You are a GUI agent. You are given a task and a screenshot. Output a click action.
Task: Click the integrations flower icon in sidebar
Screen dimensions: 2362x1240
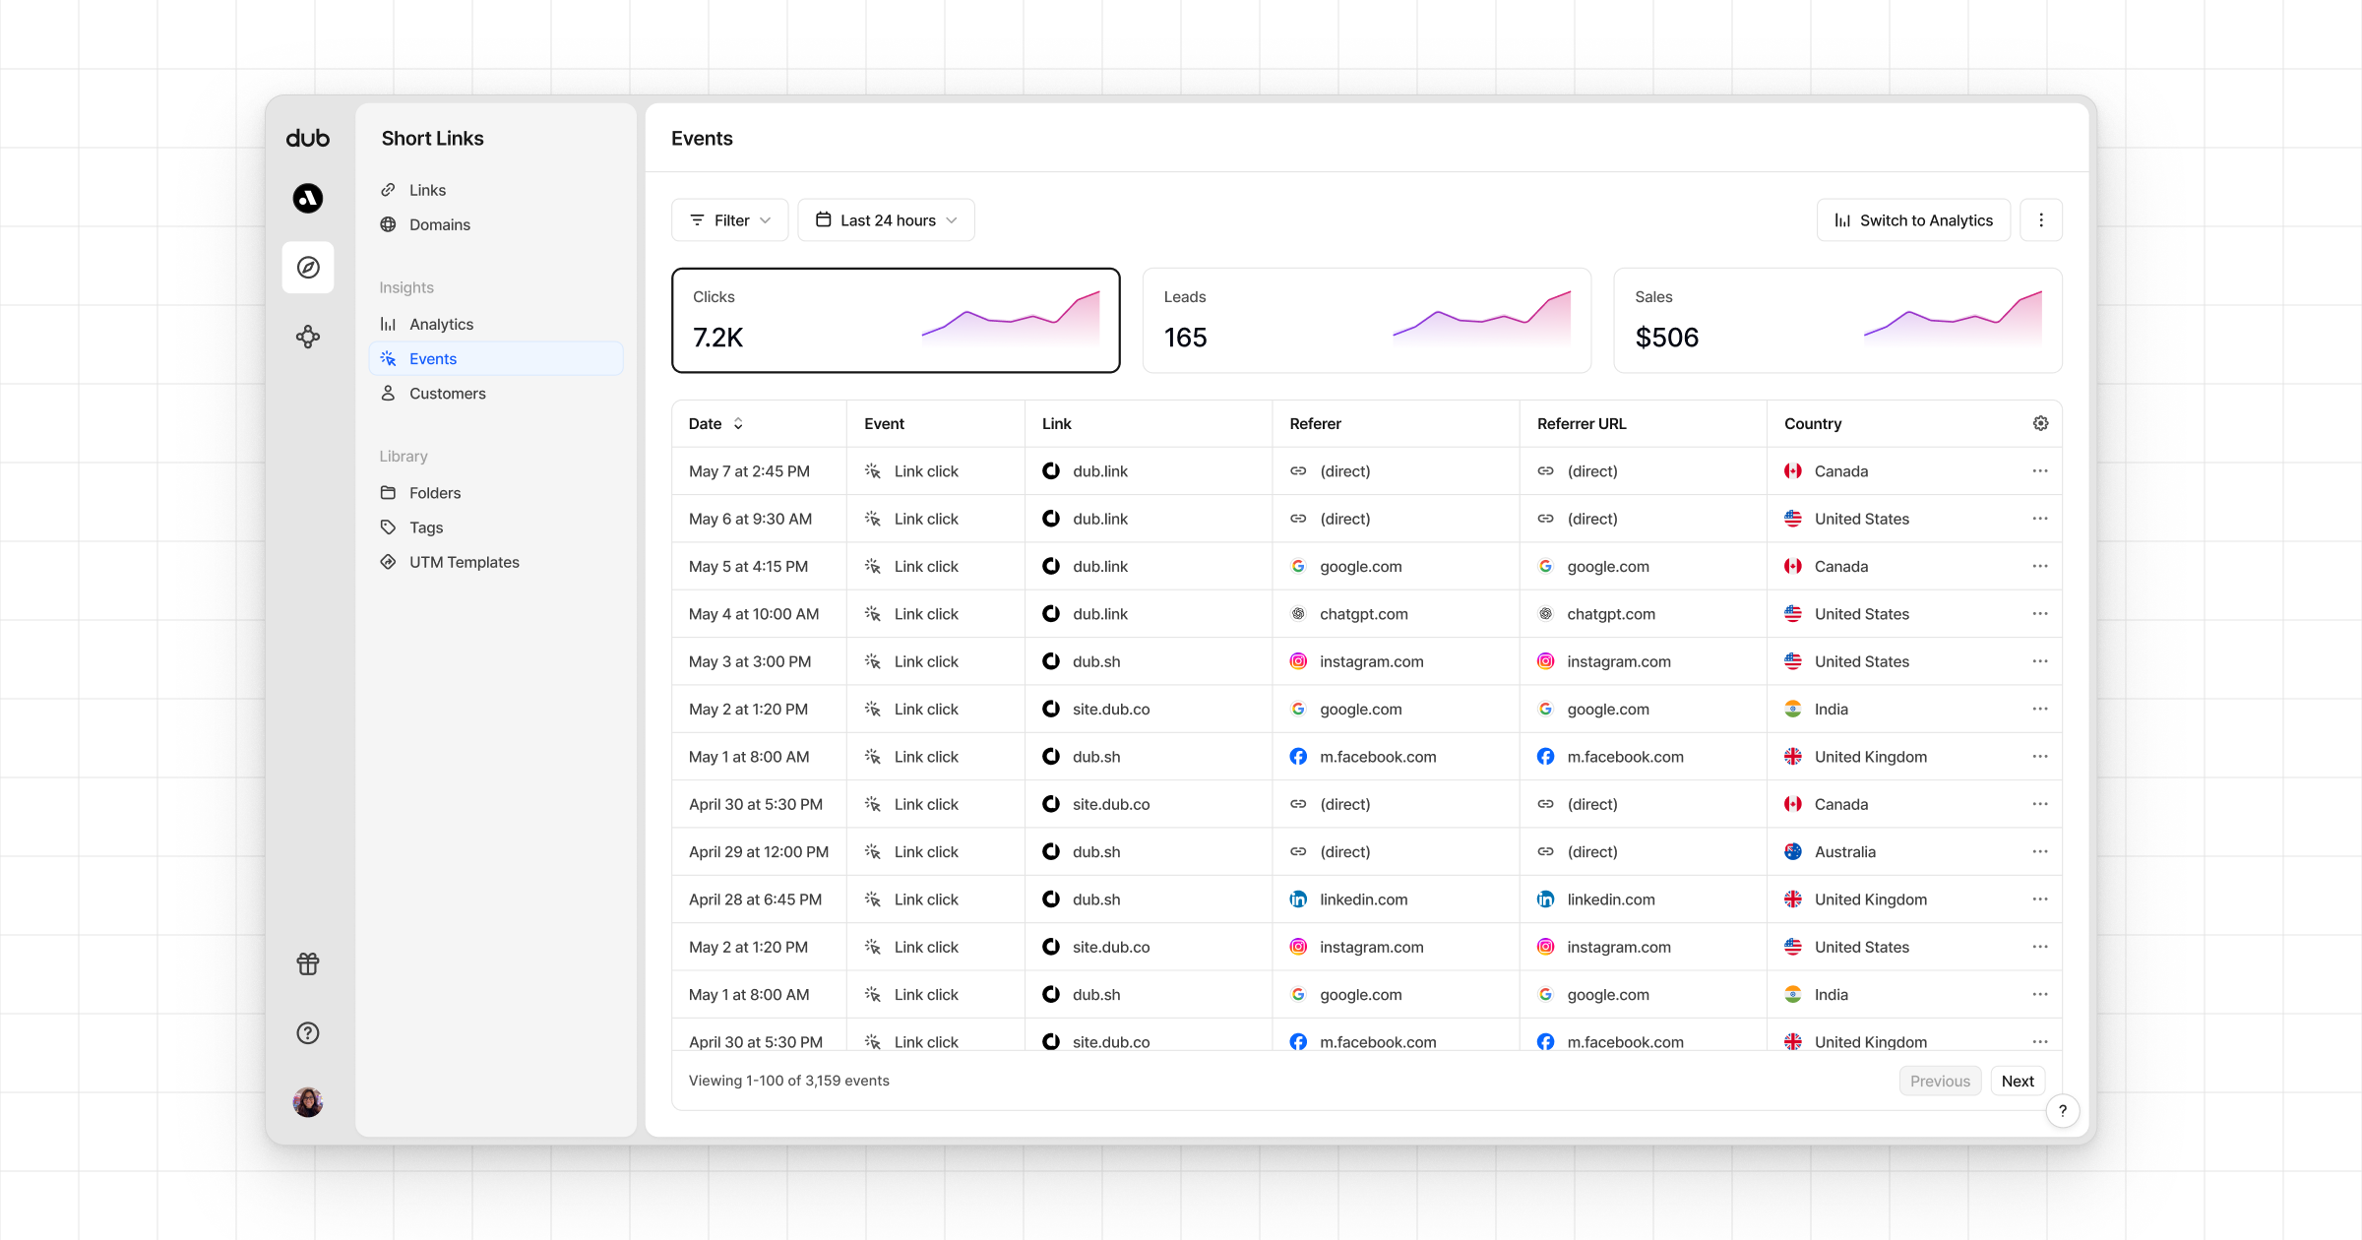[307, 337]
